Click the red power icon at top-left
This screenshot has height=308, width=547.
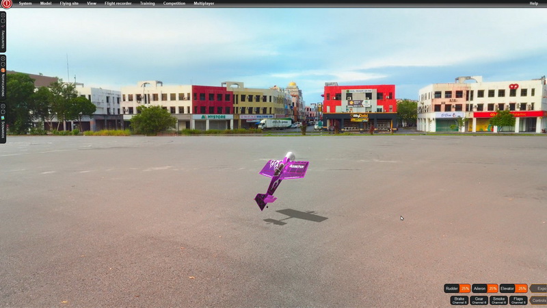[x=6, y=3]
